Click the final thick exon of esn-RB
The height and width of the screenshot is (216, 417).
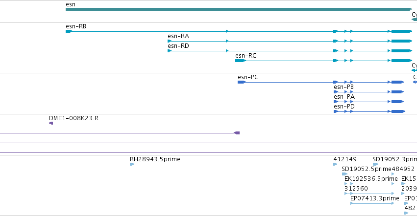[x=402, y=31]
